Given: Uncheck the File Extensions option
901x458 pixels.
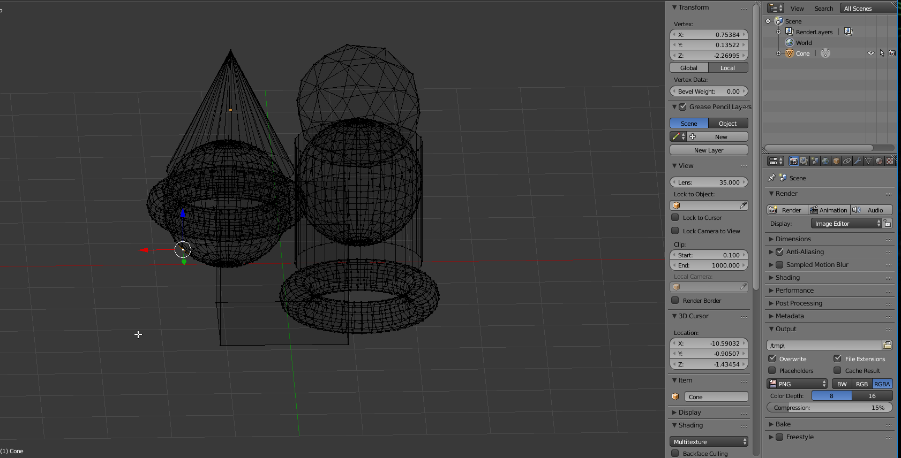Looking at the screenshot, I should tap(837, 358).
